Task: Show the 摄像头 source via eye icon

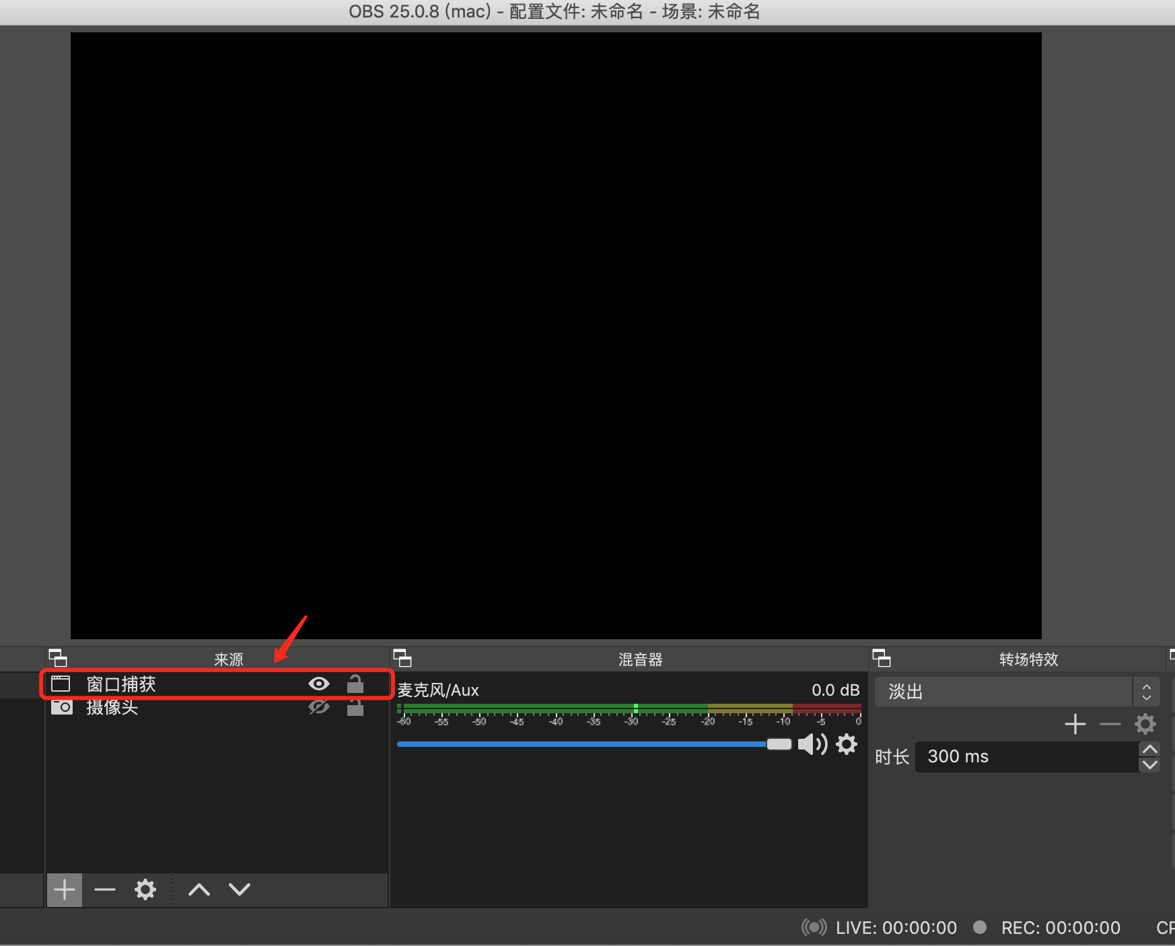Action: (x=319, y=707)
